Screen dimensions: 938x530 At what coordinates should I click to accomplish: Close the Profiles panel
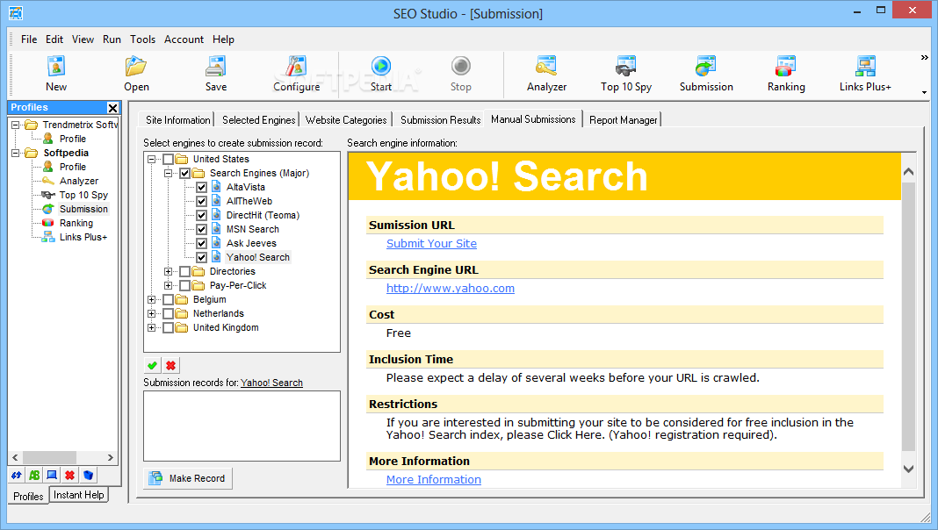112,108
